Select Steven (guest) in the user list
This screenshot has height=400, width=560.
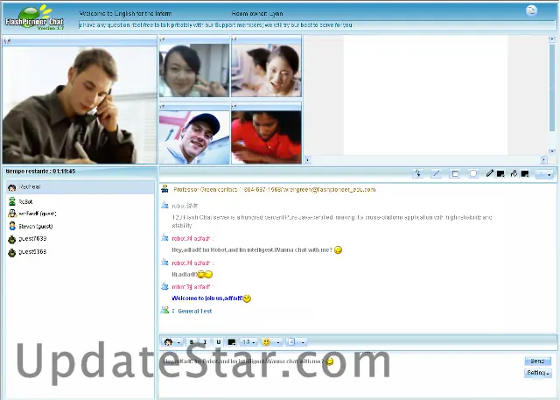point(80,226)
